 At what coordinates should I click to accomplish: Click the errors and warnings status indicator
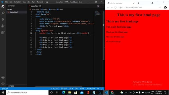pos(5,89)
